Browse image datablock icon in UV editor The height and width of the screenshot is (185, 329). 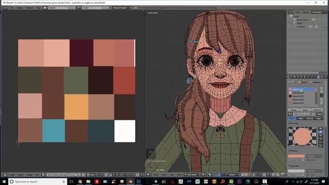(44, 175)
